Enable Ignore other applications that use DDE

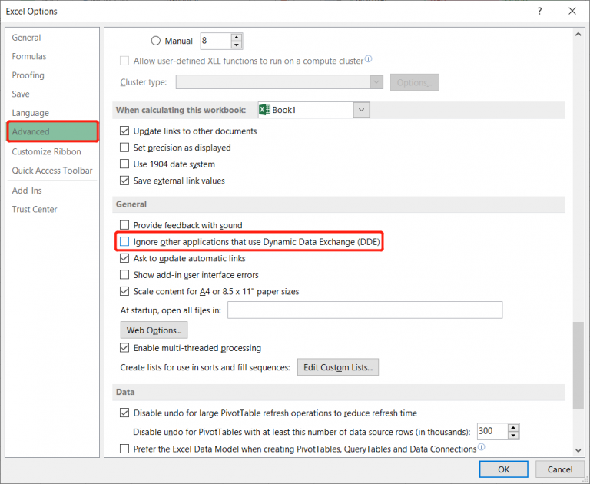pos(125,242)
